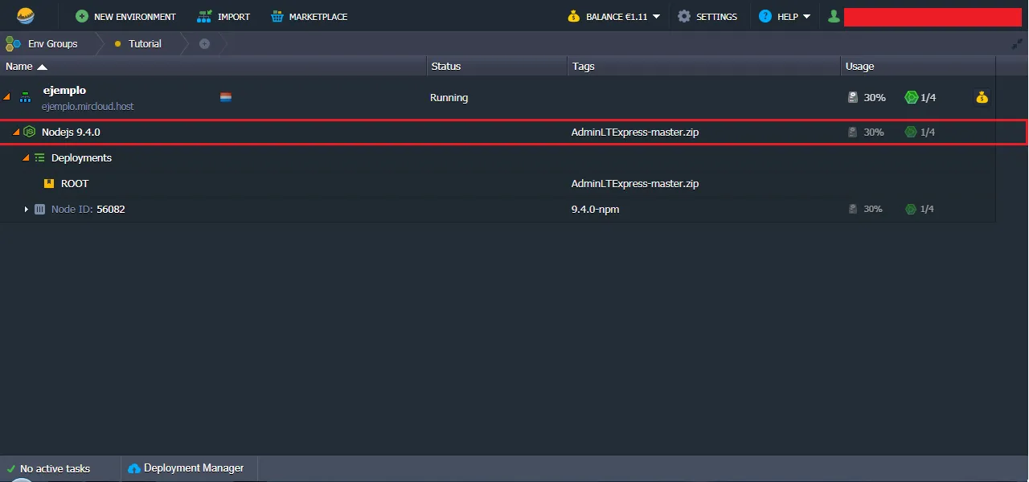Click the cloudlet icon in ejemplo row
The width and height of the screenshot is (1029, 482).
(911, 97)
